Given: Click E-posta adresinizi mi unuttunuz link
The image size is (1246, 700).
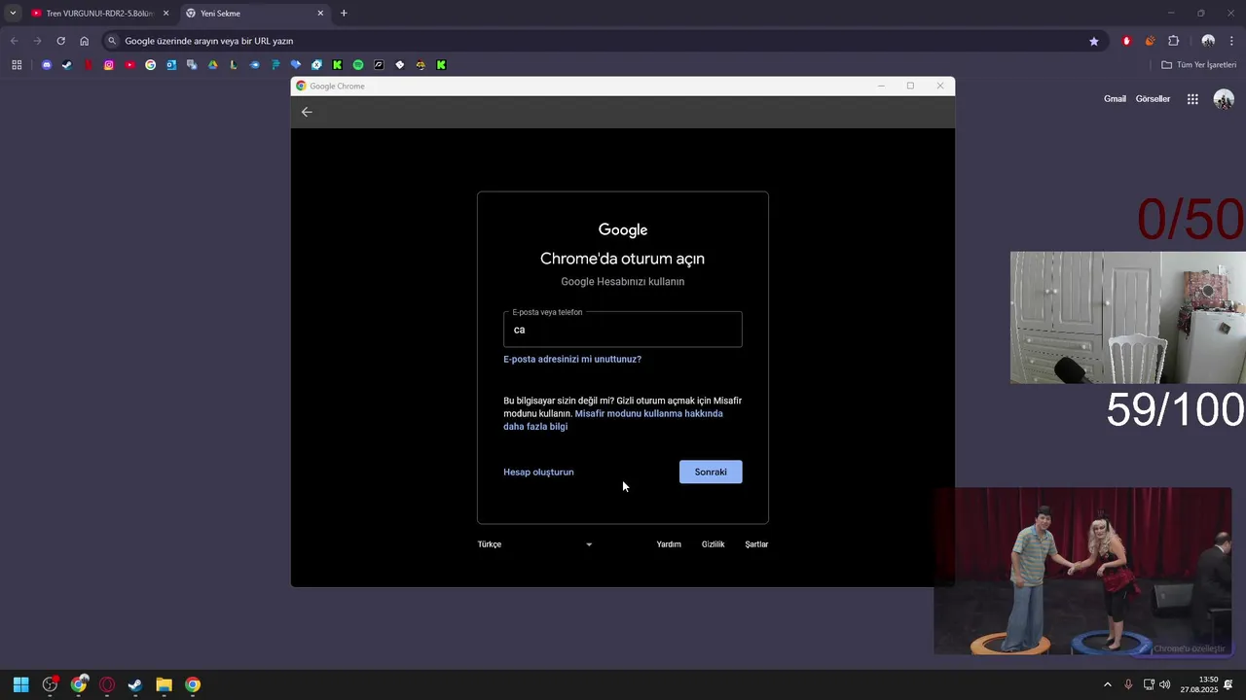Looking at the screenshot, I should 572,359.
